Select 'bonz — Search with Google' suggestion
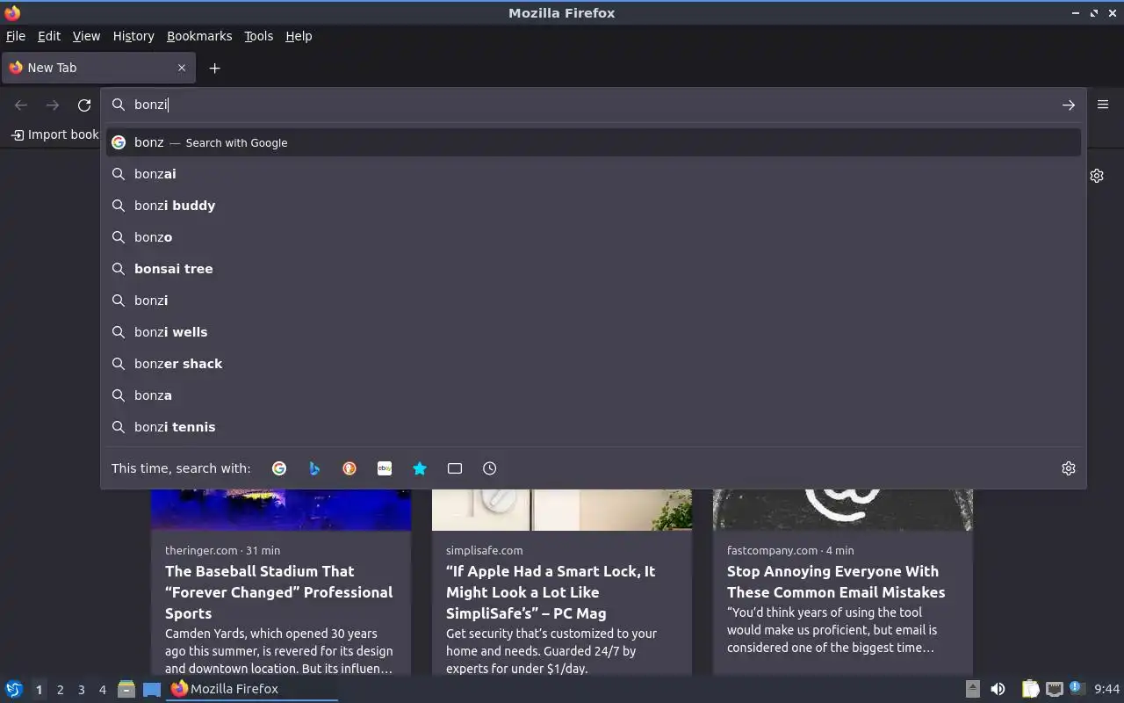Viewport: 1124px width, 703px height. point(594,142)
